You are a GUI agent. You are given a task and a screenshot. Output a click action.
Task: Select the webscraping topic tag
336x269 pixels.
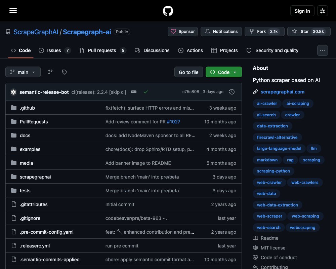click(302, 227)
